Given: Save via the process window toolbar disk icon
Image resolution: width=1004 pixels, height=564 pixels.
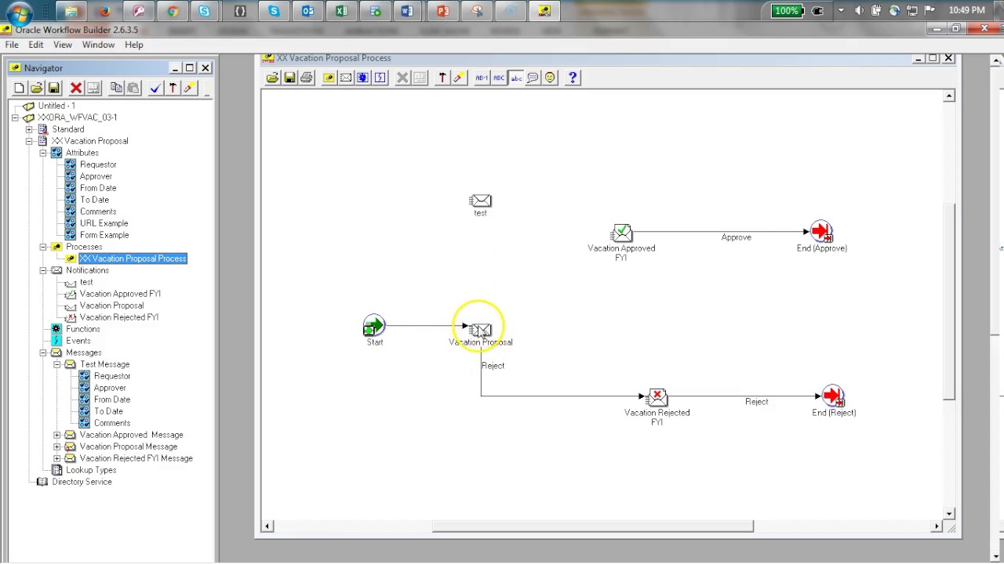Looking at the screenshot, I should click(289, 78).
